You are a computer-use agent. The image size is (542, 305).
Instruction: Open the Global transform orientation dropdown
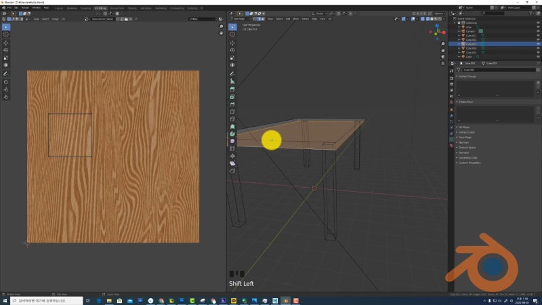point(318,14)
